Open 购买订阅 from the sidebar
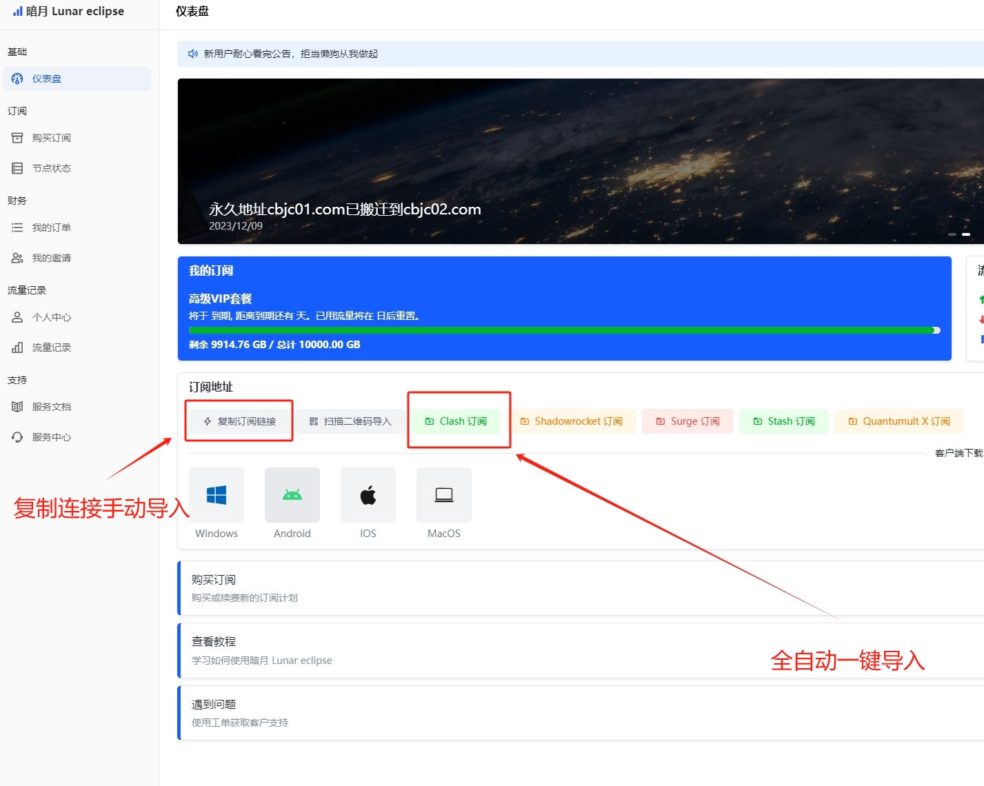 [x=51, y=138]
